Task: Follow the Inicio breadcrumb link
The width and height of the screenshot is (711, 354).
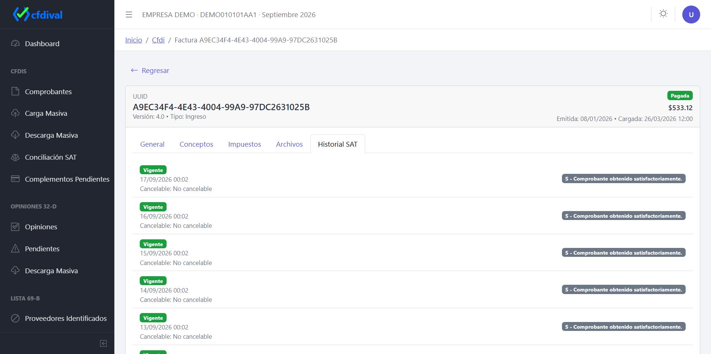Action: pyautogui.click(x=133, y=40)
